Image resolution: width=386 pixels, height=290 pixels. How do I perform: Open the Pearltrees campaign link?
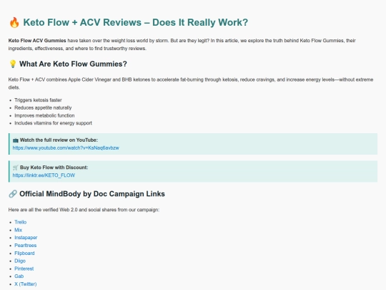click(x=25, y=246)
